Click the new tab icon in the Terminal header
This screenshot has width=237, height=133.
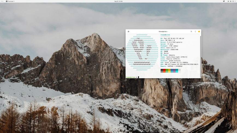[x=129, y=32]
